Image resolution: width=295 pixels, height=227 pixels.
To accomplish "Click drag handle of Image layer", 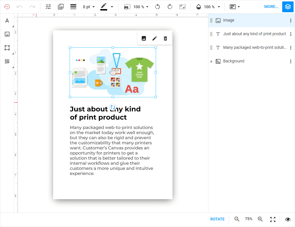I will click(211, 20).
